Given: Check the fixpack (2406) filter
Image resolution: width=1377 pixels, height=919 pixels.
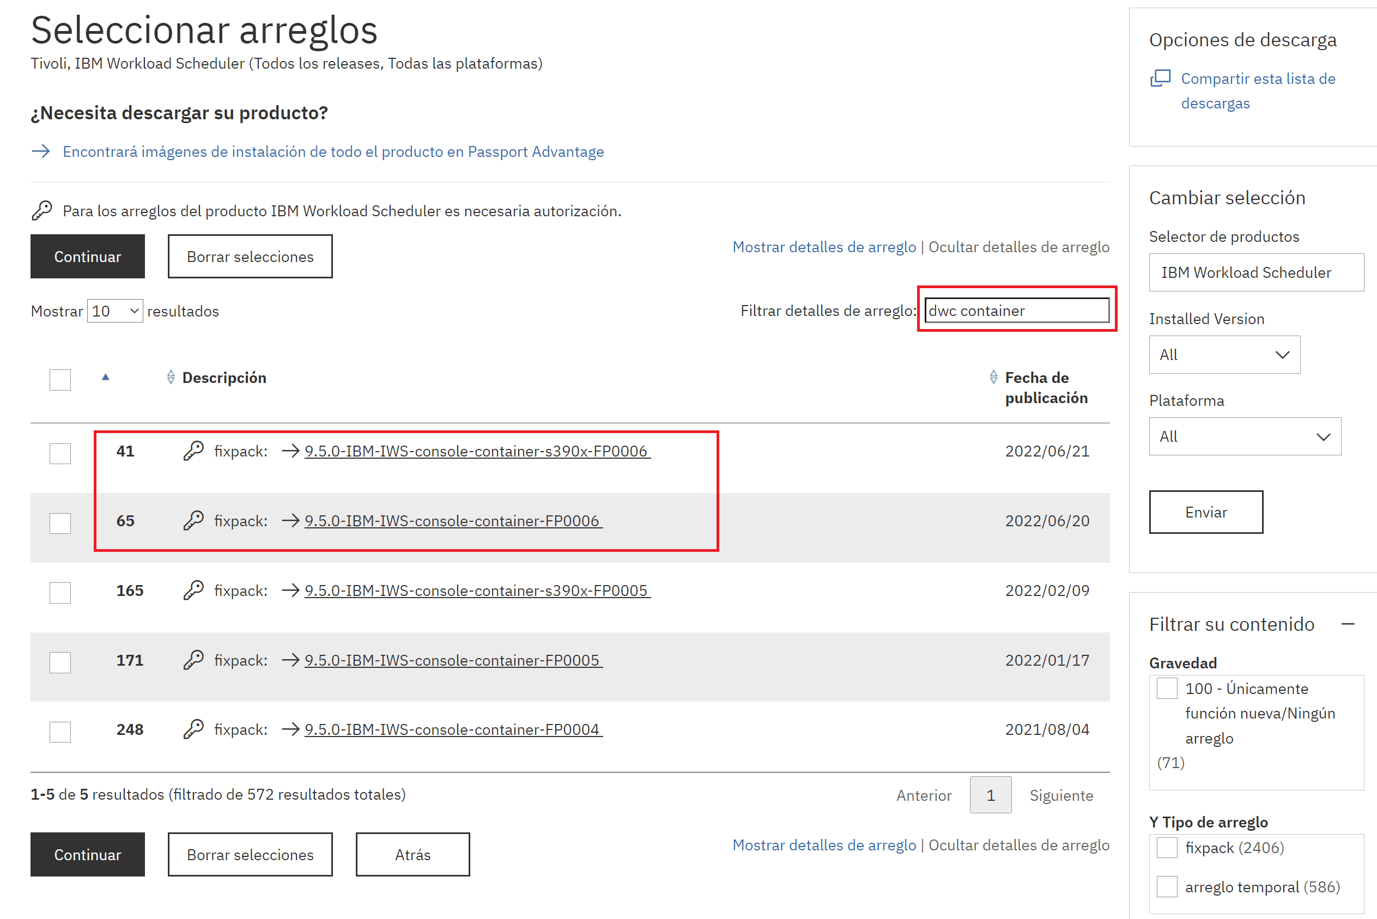Looking at the screenshot, I should 1167,848.
